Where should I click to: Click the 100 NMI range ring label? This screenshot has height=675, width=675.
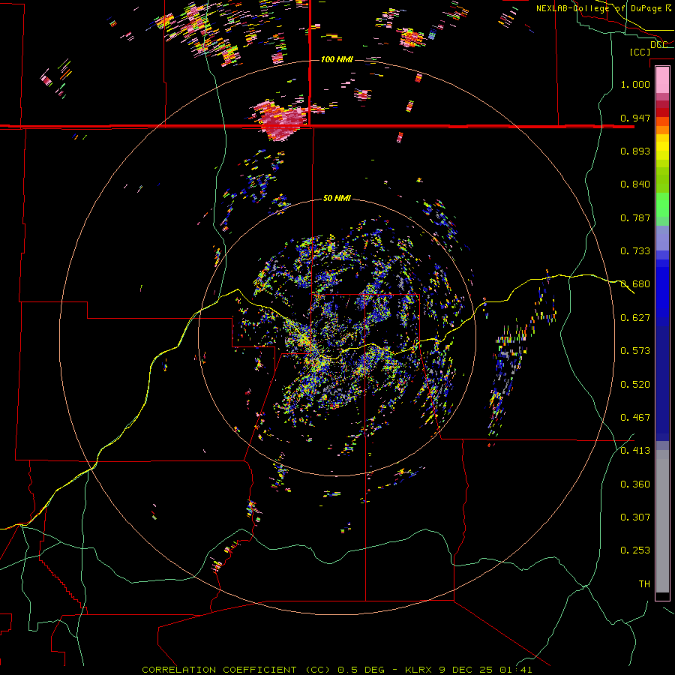337,59
